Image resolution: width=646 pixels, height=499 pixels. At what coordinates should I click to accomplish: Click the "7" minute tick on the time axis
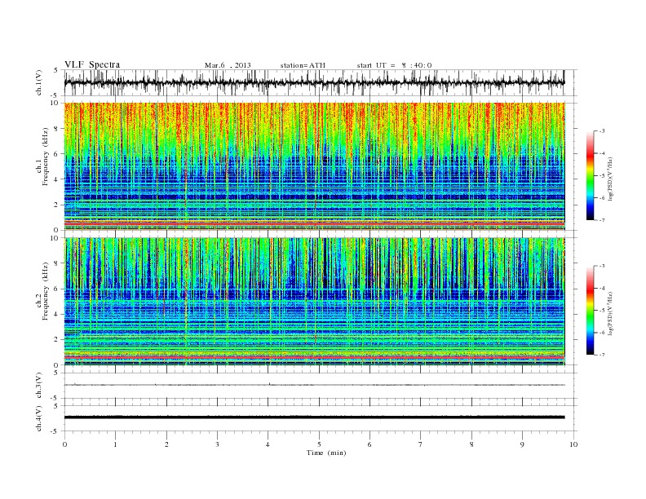[421, 444]
